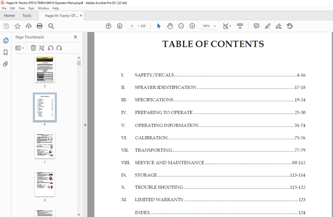Open thumbnail options dropdown menu

tap(19, 48)
